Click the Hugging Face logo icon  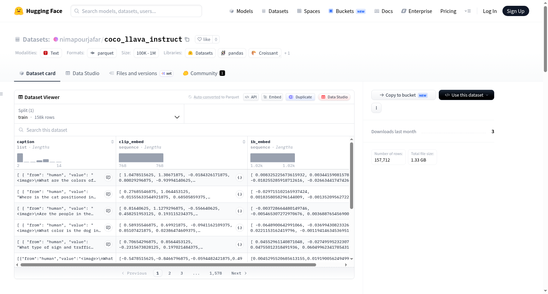[19, 11]
